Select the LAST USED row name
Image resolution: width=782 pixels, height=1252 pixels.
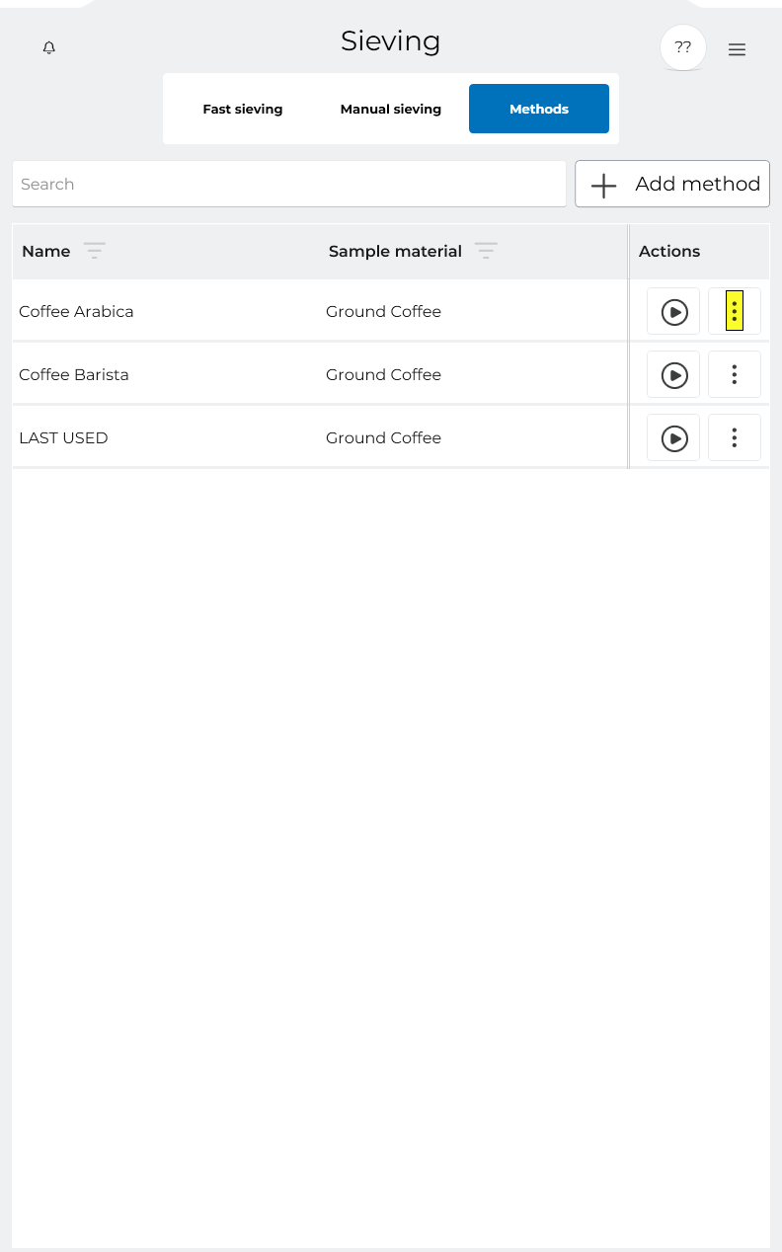63,438
